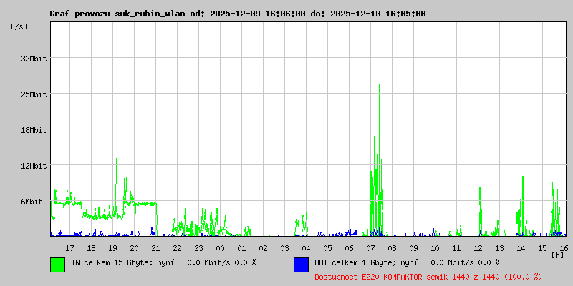The image size is (573, 286).
Task: Click hour label '22' on the x-axis
Action: (x=177, y=248)
